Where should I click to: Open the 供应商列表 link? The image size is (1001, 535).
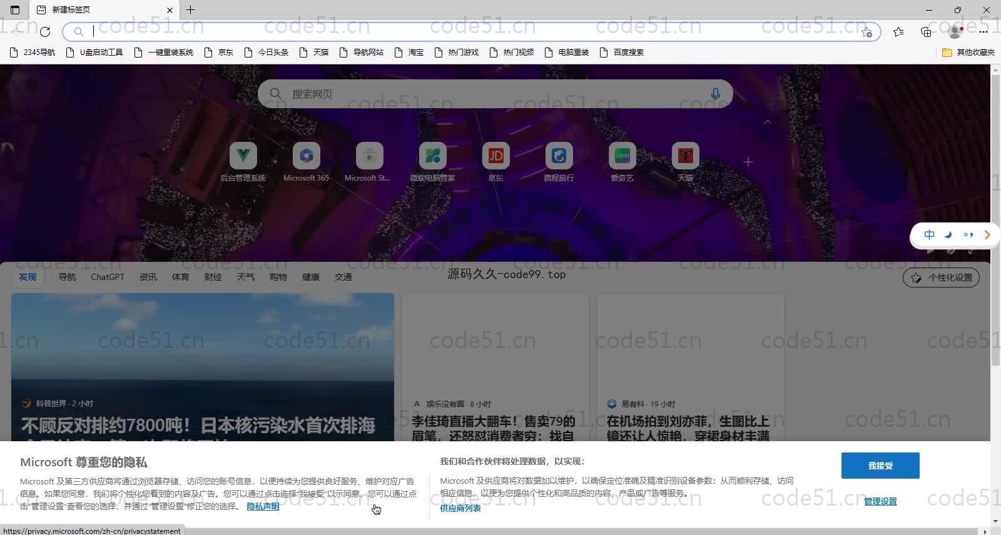(460, 508)
